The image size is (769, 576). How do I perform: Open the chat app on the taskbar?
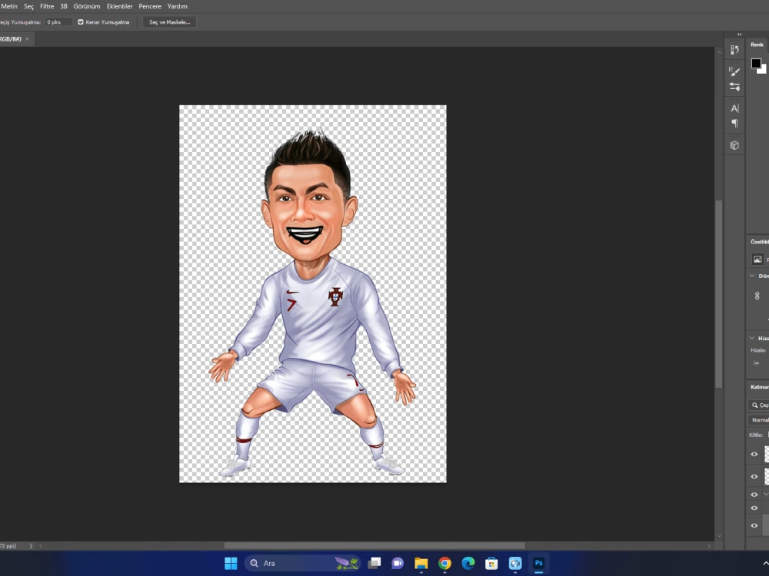(398, 563)
